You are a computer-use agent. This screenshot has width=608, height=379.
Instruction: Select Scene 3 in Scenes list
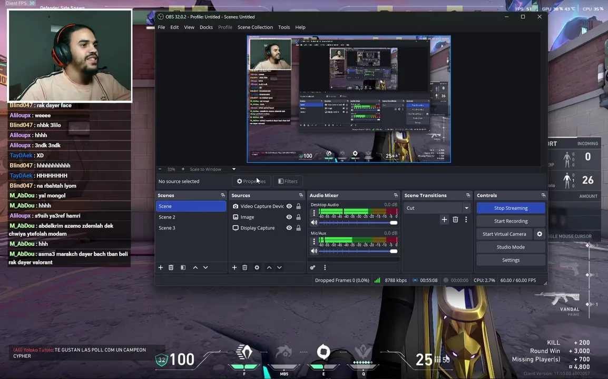coord(191,228)
